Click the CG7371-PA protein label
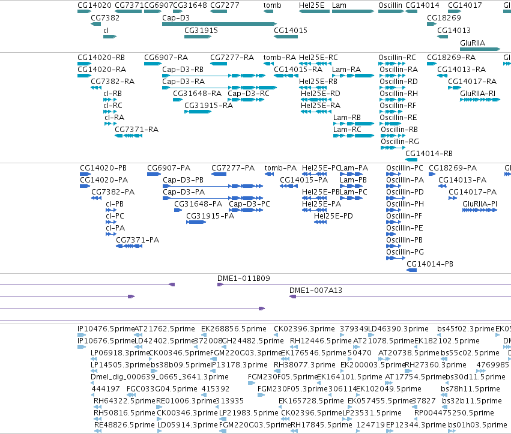The height and width of the screenshot is (434, 511). tap(138, 240)
